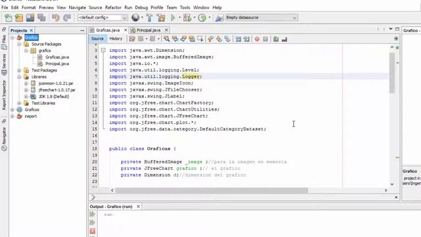
Task: Open the Tools menu
Action: pos(185,7)
